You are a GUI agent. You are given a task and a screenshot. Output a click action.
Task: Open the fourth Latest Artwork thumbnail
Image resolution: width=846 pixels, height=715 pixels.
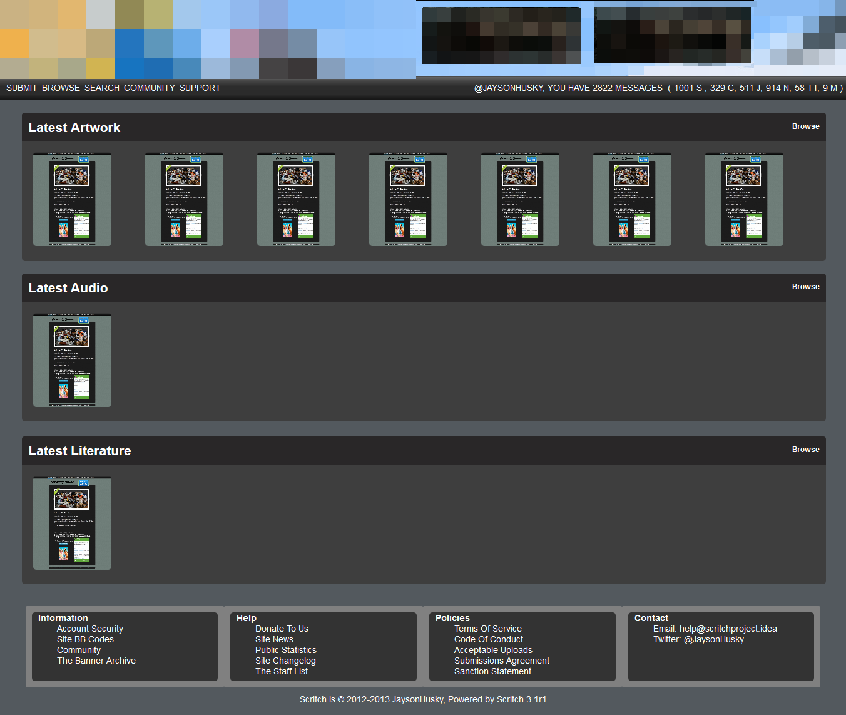(x=408, y=200)
